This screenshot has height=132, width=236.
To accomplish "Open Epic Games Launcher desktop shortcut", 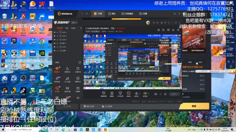I will (x=14, y=43).
